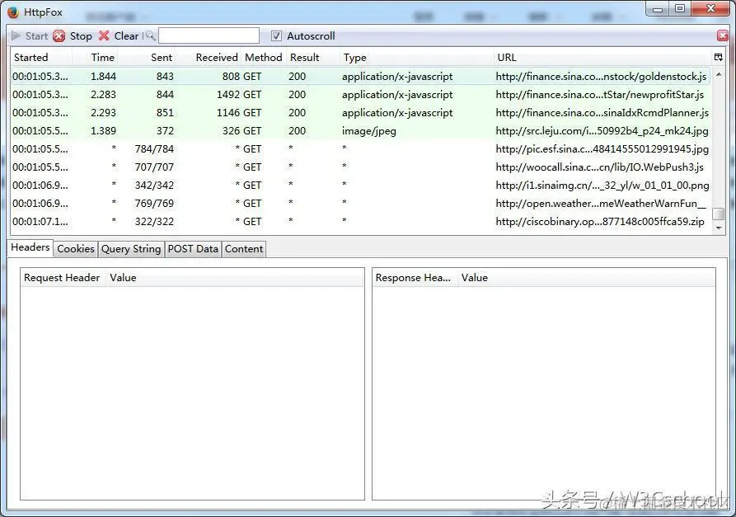Focus the filter search box
The height and width of the screenshot is (517, 736).
pyautogui.click(x=209, y=35)
